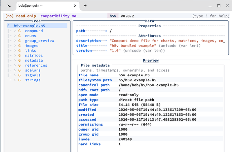Click the G icon beside scalars
This screenshot has width=232, height=152.
click(x=20, y=70)
